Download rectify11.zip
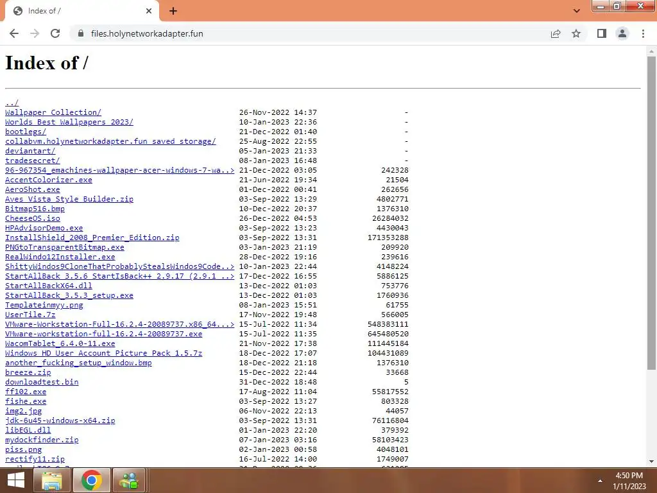The height and width of the screenshot is (493, 657). click(x=35, y=460)
